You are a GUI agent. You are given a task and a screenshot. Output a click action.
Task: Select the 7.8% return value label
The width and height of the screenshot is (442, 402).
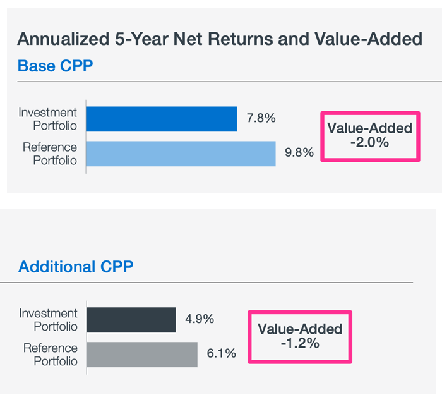260,118
